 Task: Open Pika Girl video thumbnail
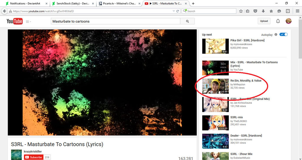click(x=216, y=46)
